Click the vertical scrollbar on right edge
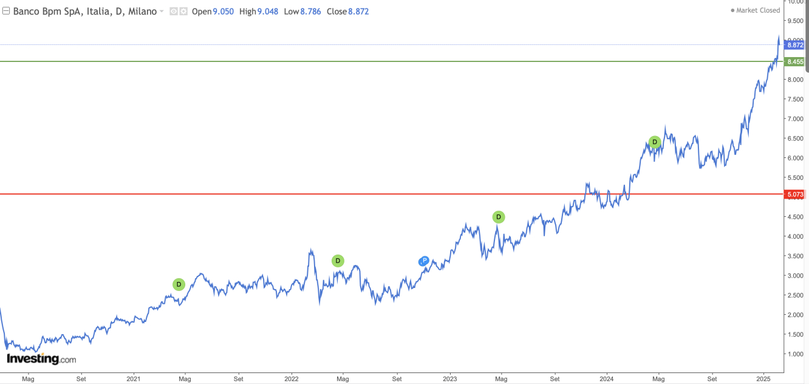Screen dimensions: 809x384 (x=807, y=36)
